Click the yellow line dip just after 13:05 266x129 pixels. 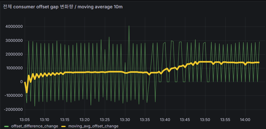27,92
